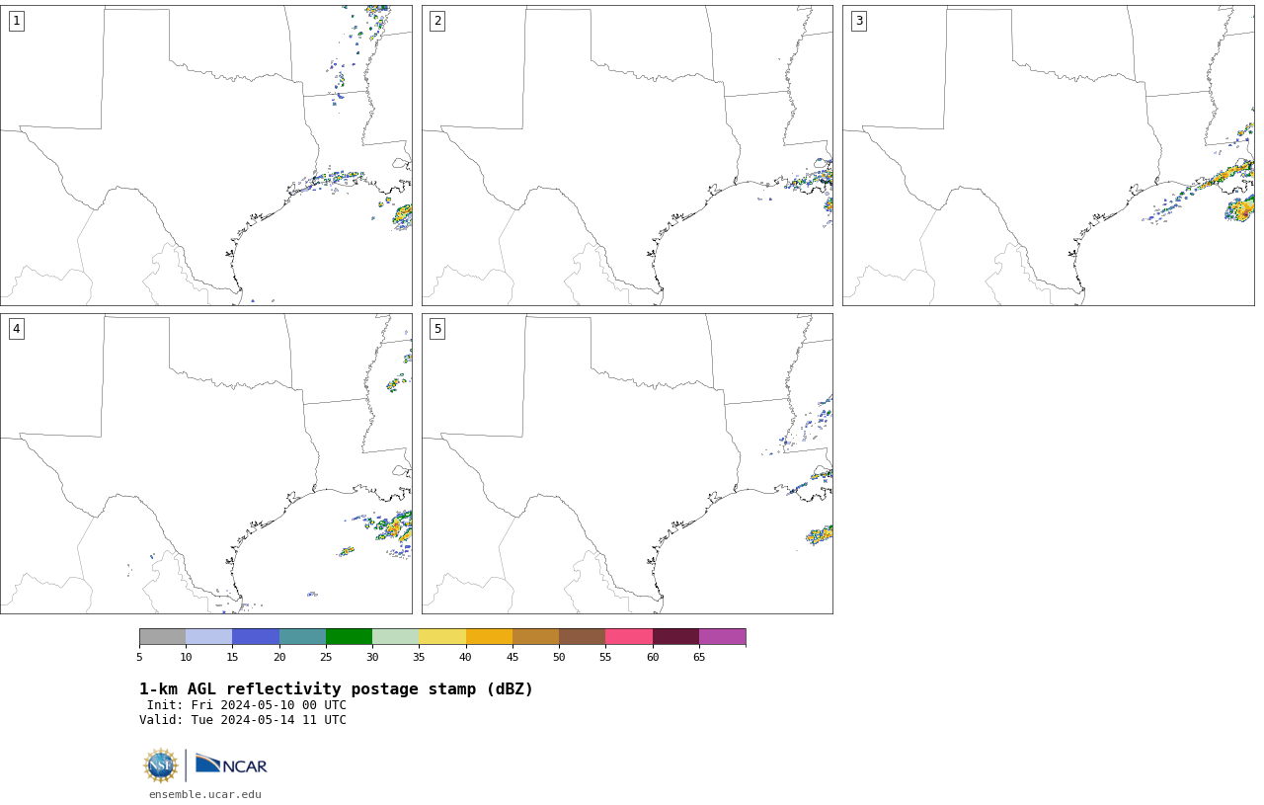Click the purple 65+ dBZ swatch
Viewport: 1264px width, 805px height.
click(723, 636)
